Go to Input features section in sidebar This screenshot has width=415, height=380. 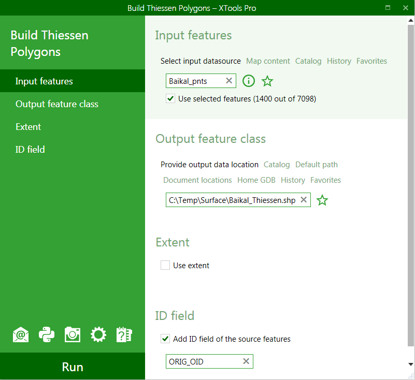point(73,81)
